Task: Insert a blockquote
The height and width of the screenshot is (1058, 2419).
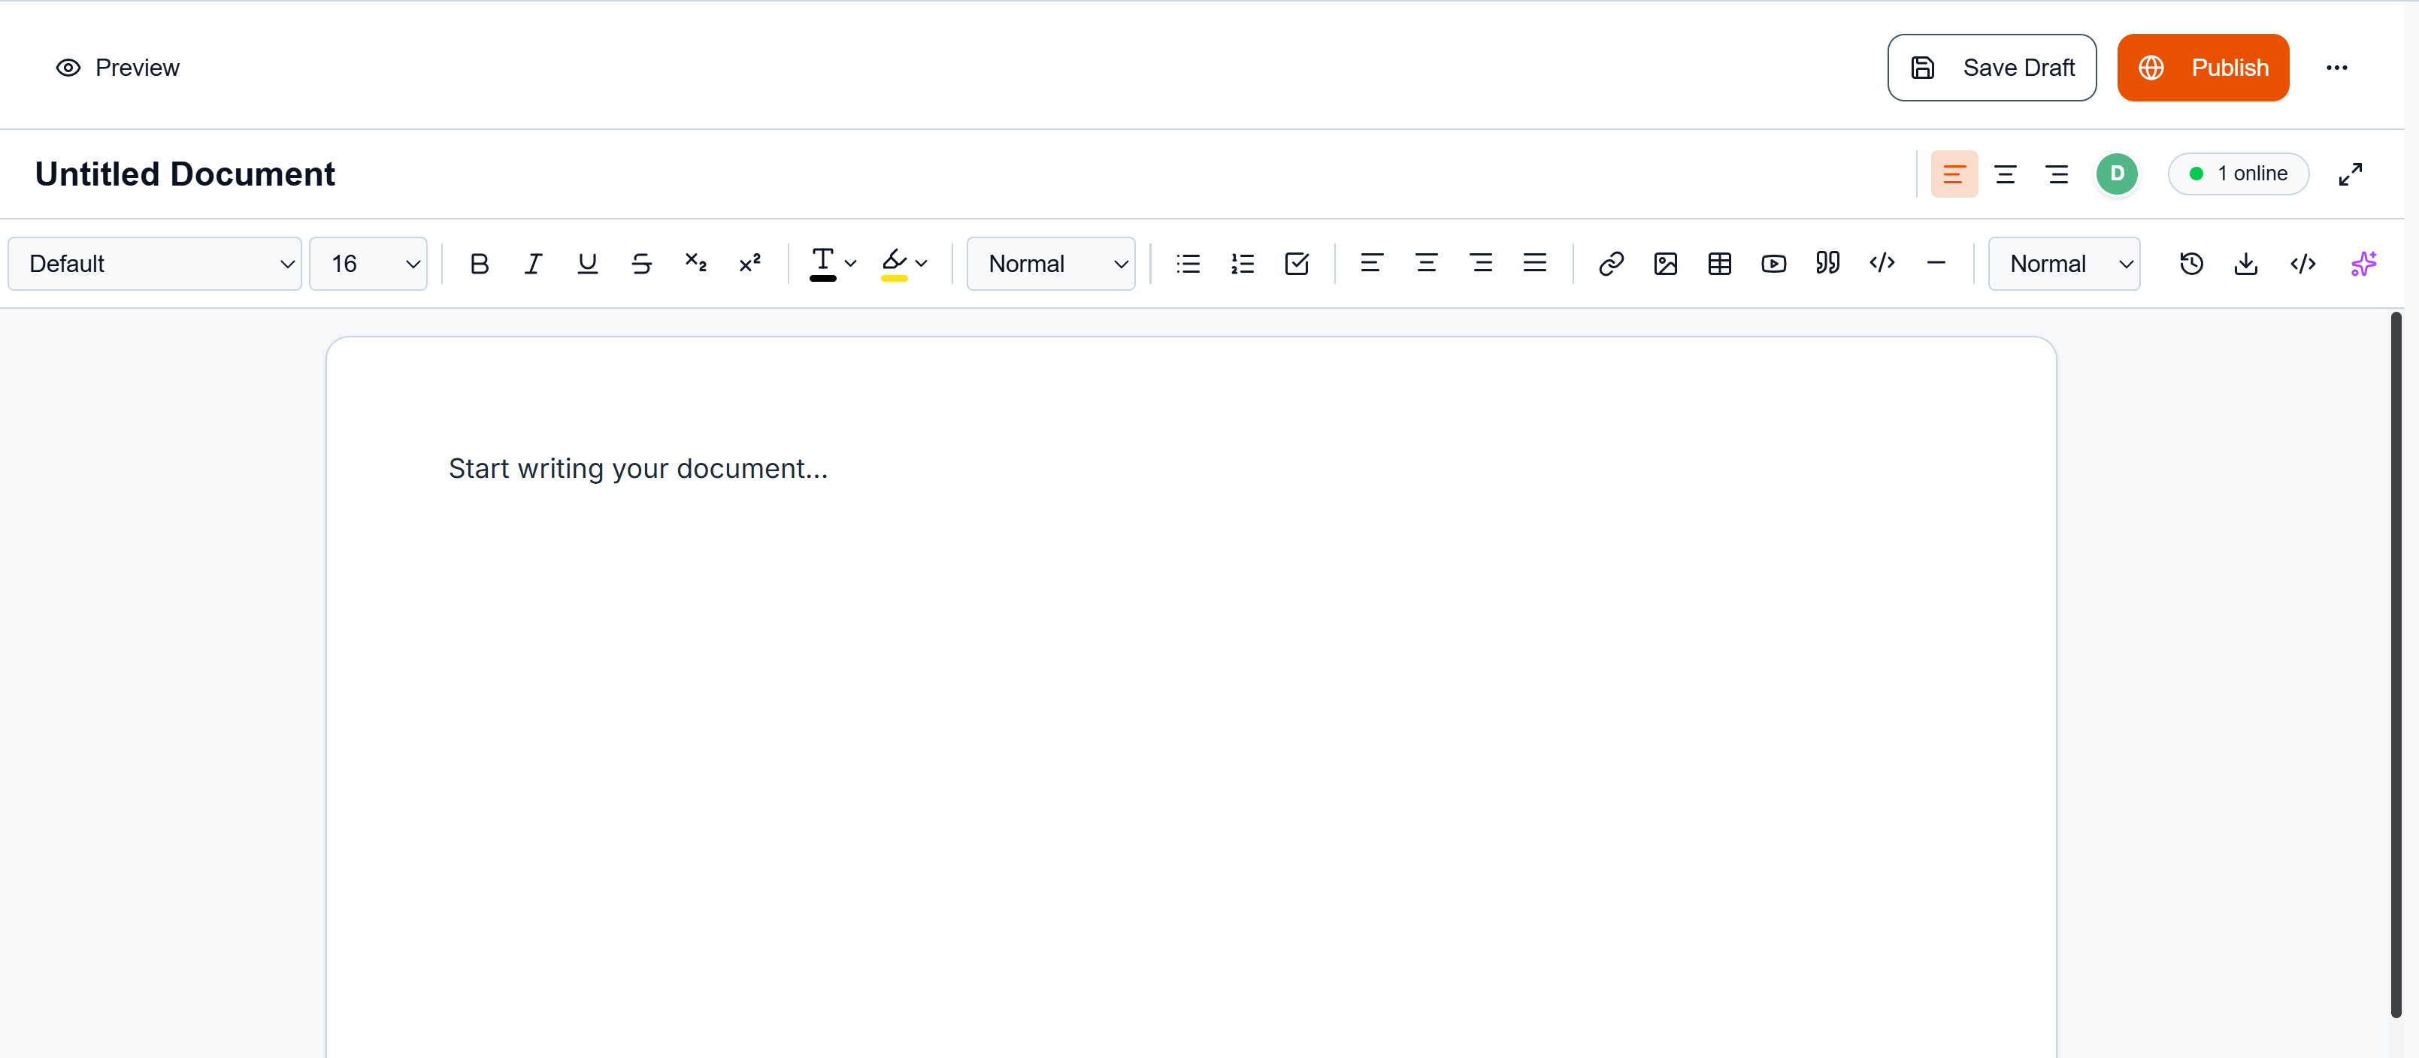Action: (1827, 264)
